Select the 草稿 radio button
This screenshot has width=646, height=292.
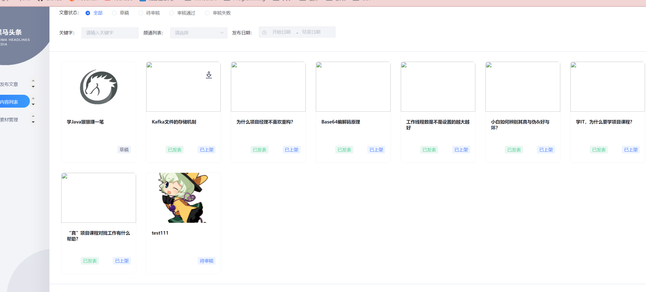click(x=115, y=13)
